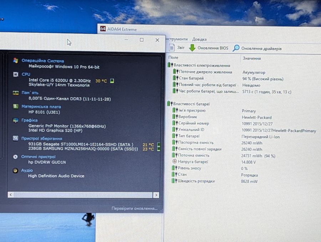
Task: Click the green Оновлення BIOS arrow icon
Action: (192, 48)
